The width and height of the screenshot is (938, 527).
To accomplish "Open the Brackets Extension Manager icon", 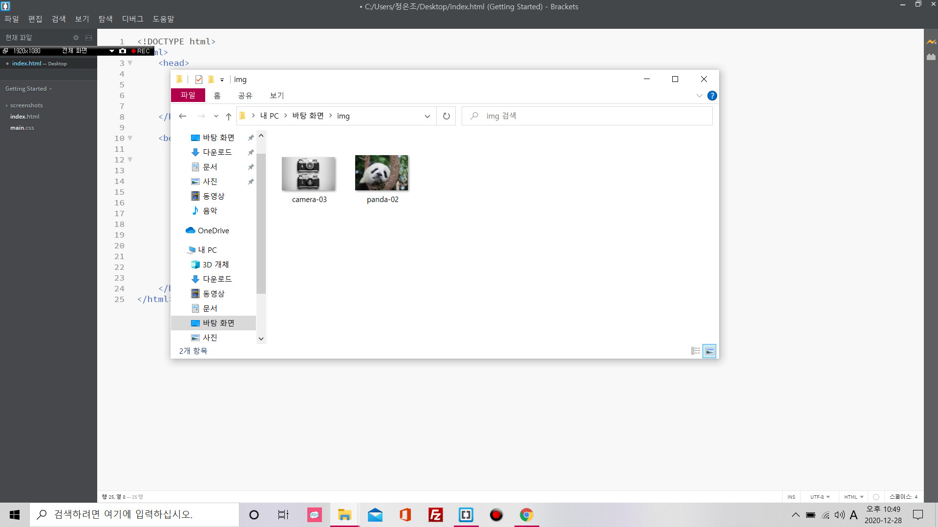I will [x=931, y=57].
